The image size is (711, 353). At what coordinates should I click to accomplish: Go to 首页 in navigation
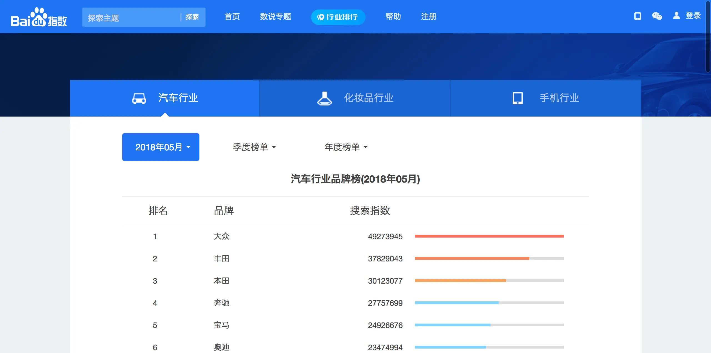(x=232, y=17)
